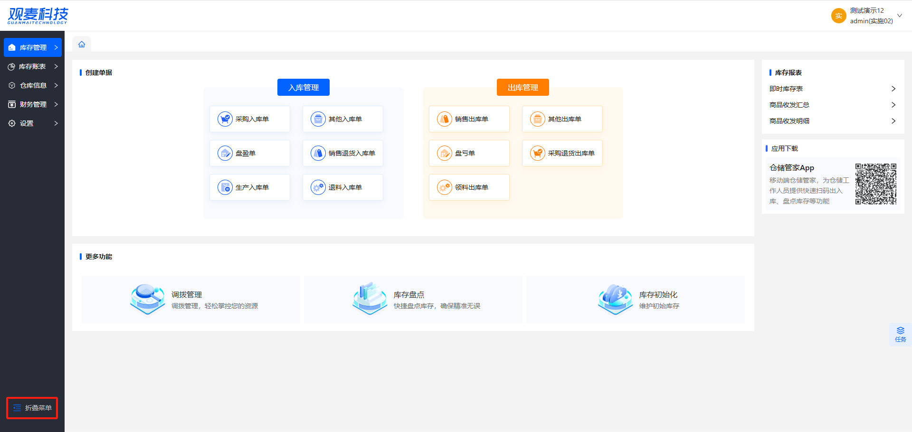
Task: Click the 仓储管家App title text
Action: click(x=792, y=168)
